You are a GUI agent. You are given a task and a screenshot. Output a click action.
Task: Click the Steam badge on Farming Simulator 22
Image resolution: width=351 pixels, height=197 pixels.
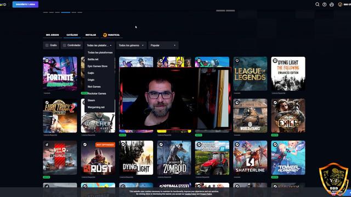(x=199, y=144)
